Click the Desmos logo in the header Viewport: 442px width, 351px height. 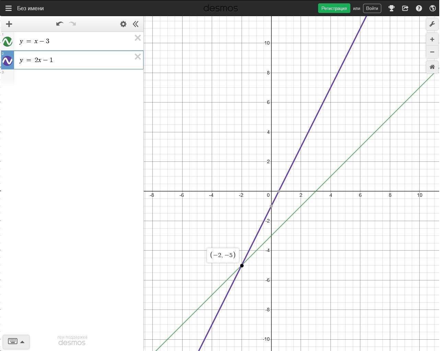[221, 8]
